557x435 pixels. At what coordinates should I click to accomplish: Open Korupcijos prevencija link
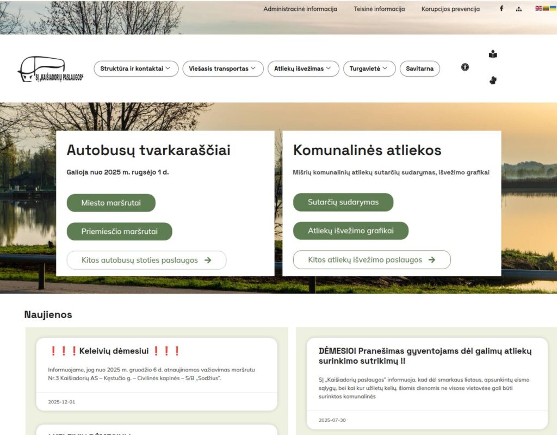point(450,9)
